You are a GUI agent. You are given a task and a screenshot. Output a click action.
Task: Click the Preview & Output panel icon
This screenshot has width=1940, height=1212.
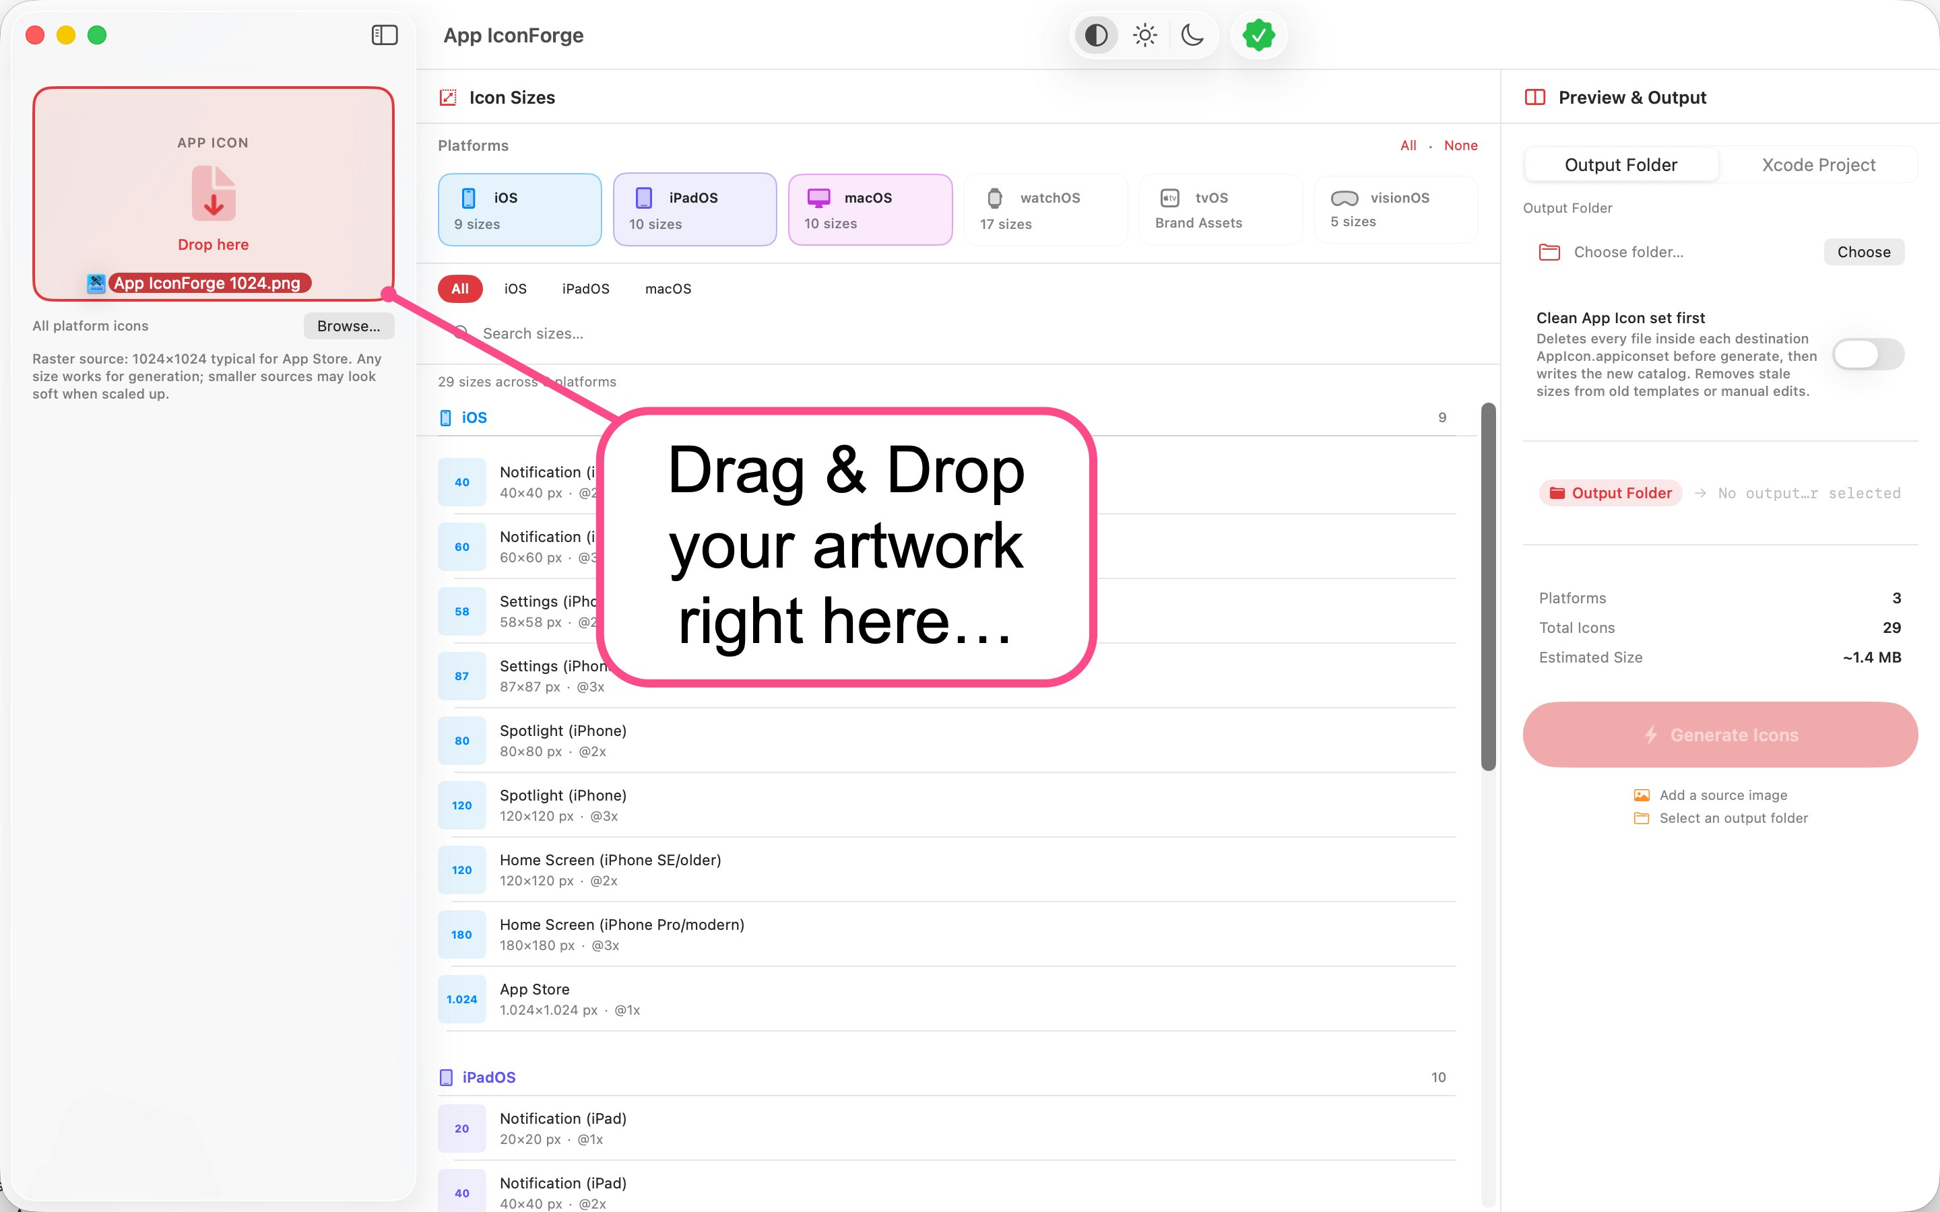(x=1535, y=98)
